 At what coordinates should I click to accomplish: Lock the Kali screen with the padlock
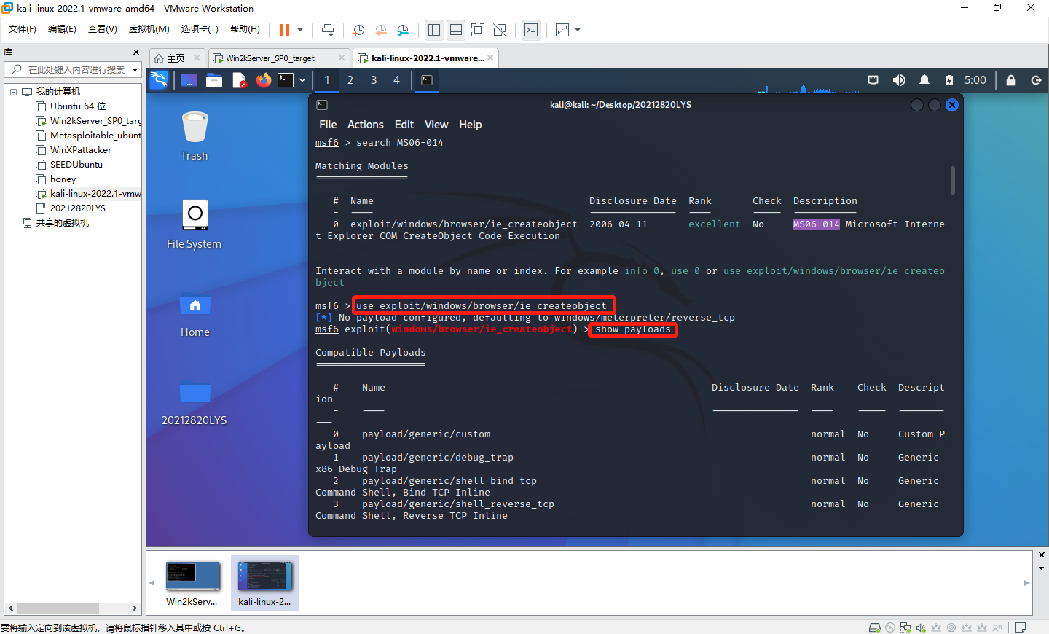point(1011,80)
